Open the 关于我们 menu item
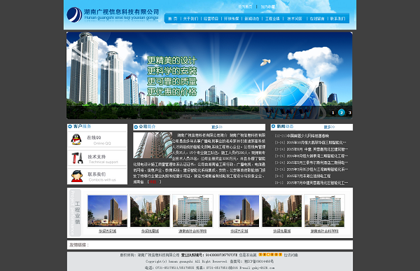Image resolution: width=420 pixels, height=271 pixels. 190,18
